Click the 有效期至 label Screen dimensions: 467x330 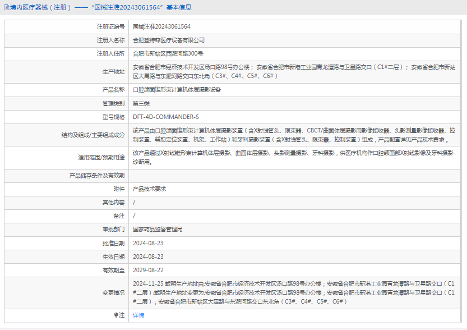click(x=113, y=271)
